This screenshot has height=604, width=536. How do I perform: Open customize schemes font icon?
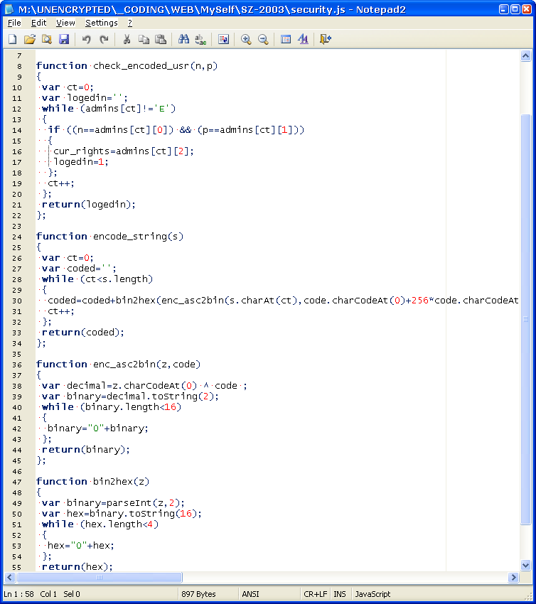303,39
